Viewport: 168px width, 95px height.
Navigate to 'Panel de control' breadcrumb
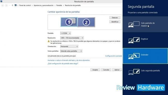[25, 5]
